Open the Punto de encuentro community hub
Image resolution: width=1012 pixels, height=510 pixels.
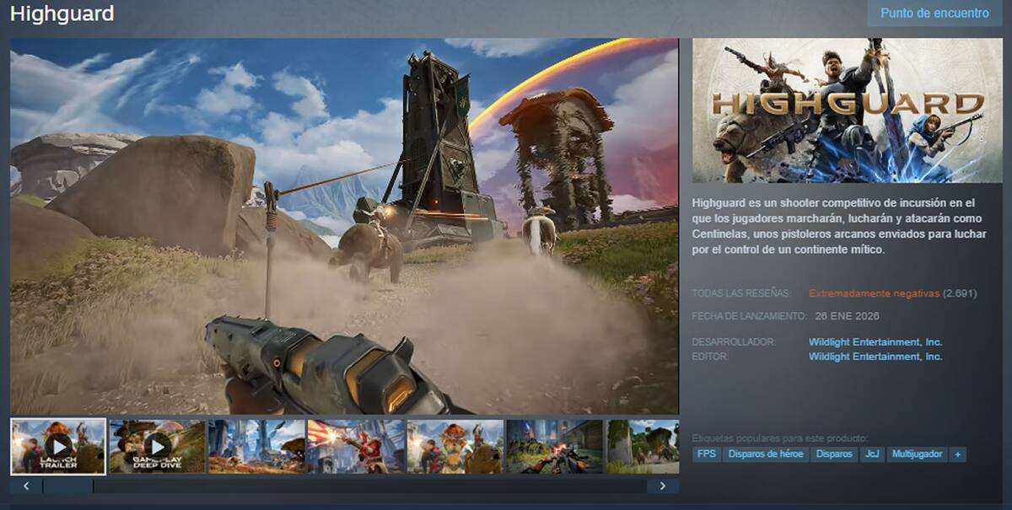934,13
